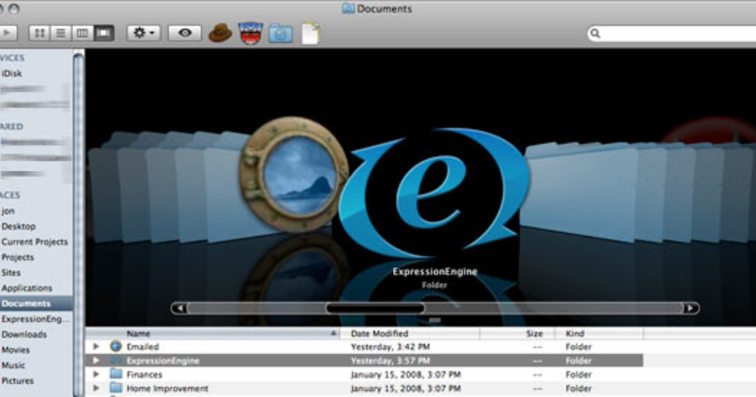Open Current Projects in the sidebar
Viewport: 756px width, 397px height.
click(x=34, y=241)
